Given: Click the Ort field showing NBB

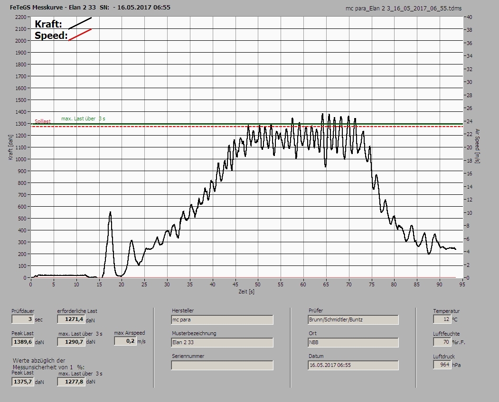Looking at the screenshot, I should (353, 342).
